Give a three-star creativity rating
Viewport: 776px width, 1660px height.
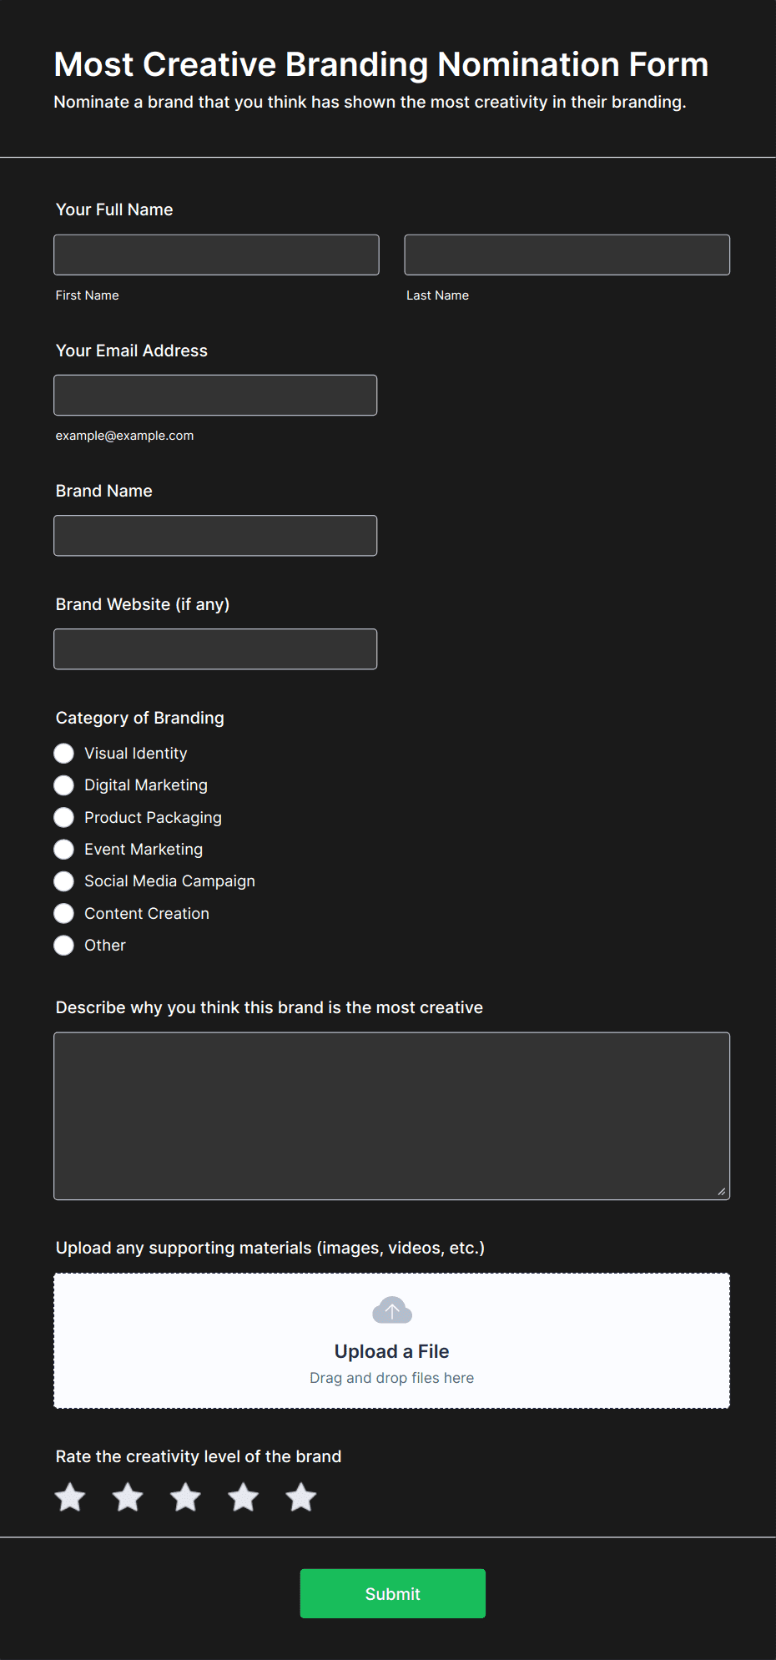tap(185, 1496)
